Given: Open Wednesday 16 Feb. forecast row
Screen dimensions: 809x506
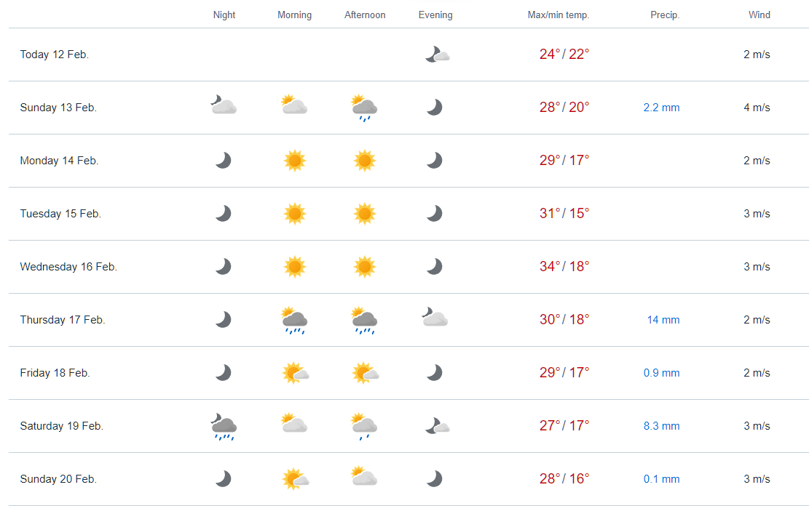Looking at the screenshot, I should pos(68,267).
